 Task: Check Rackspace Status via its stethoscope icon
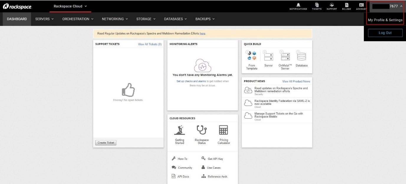pos(201,130)
